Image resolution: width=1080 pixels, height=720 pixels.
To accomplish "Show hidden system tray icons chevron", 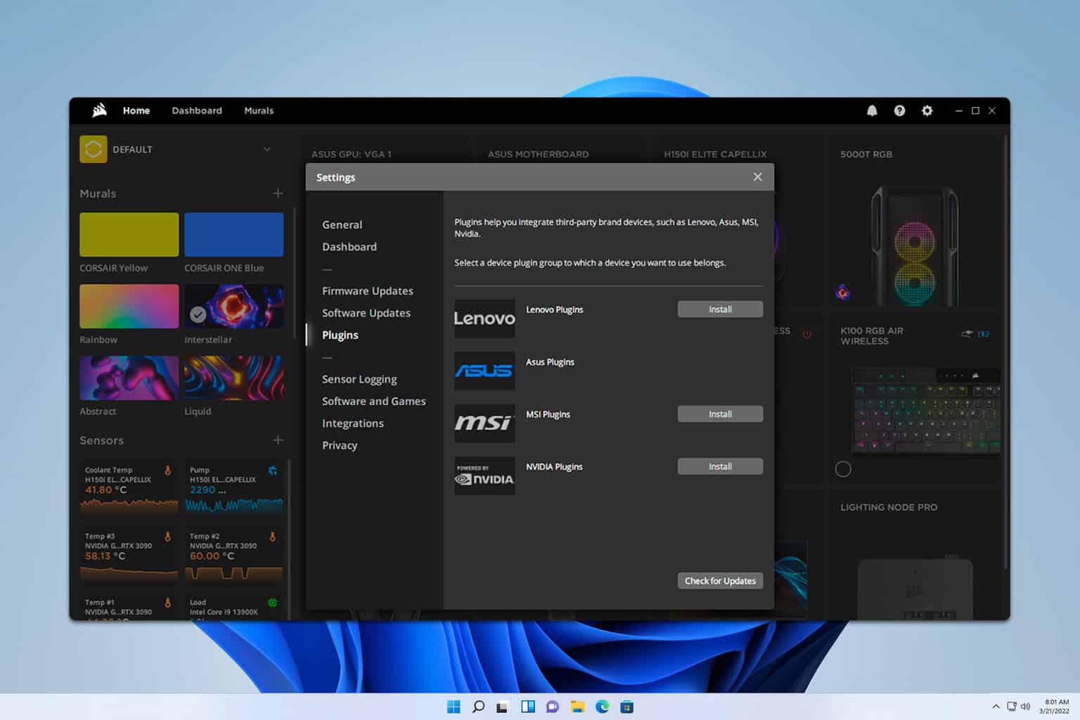I will (996, 707).
